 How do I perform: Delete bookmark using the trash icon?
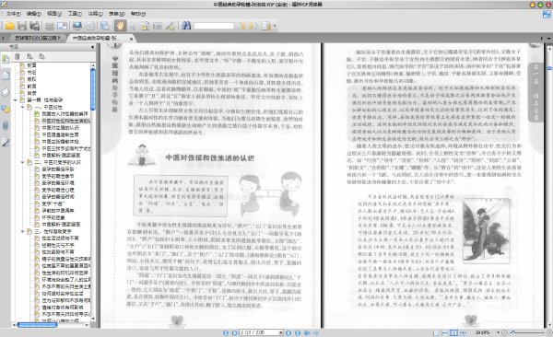point(17,56)
